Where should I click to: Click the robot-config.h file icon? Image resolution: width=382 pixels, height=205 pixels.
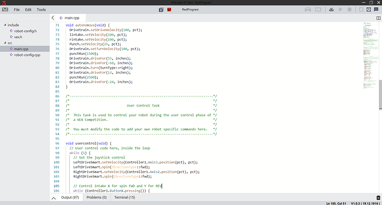[x=11, y=31]
